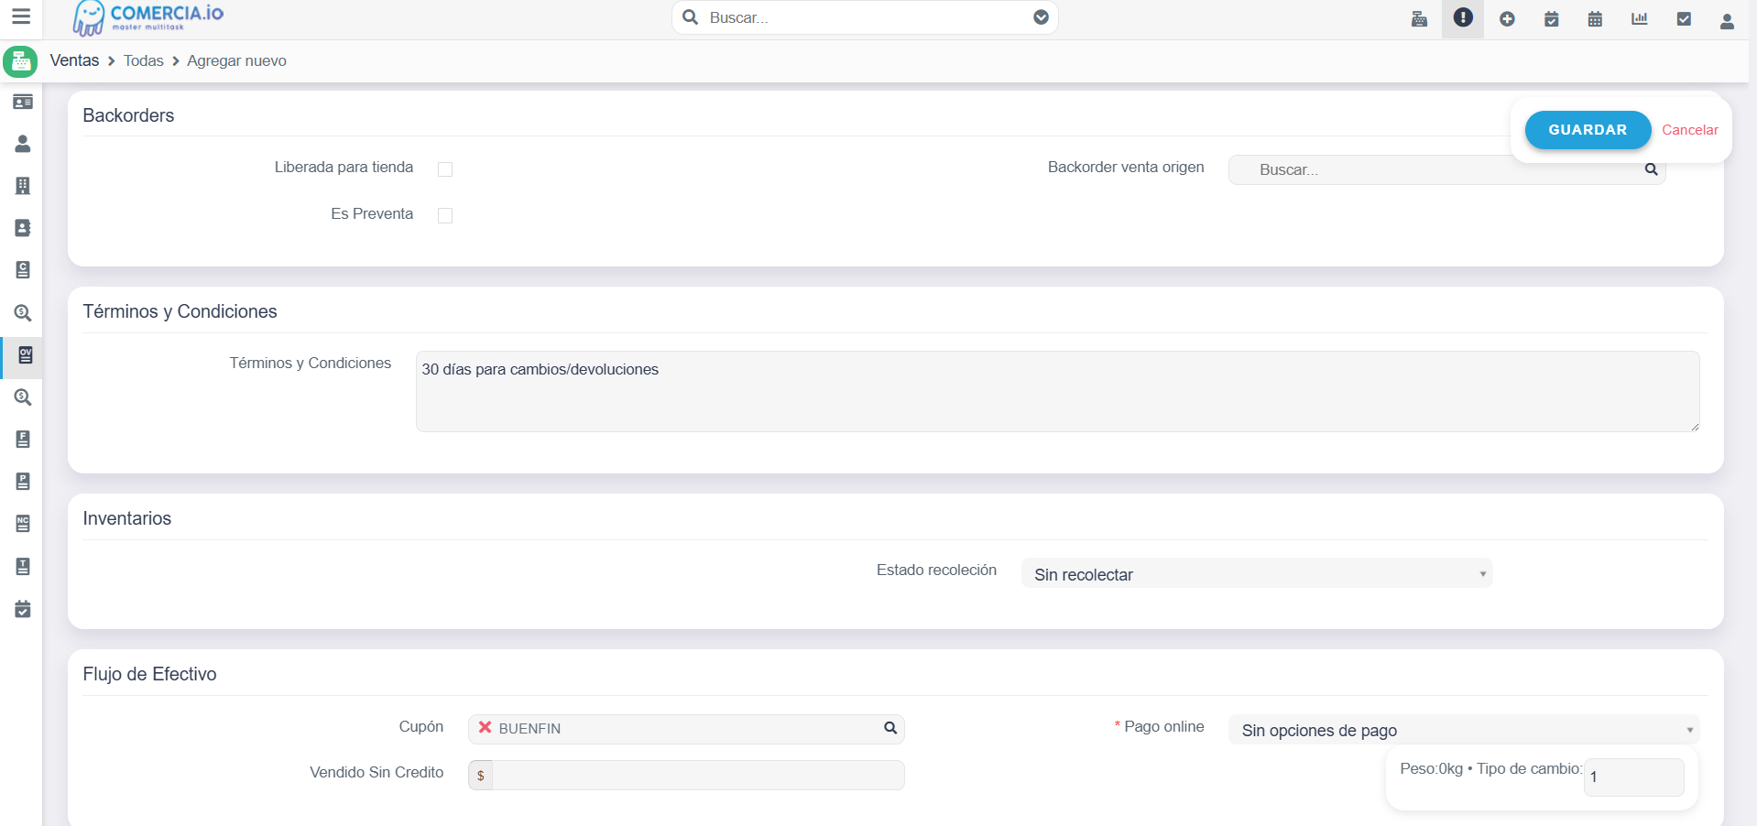Go to Ventas in breadcrumb
The width and height of the screenshot is (1757, 826).
coord(74,60)
